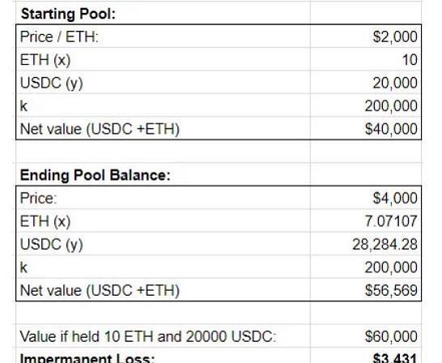Screen dimensions: 442x363
Task: Select the ending price $4,000 cell
Action: click(366, 198)
